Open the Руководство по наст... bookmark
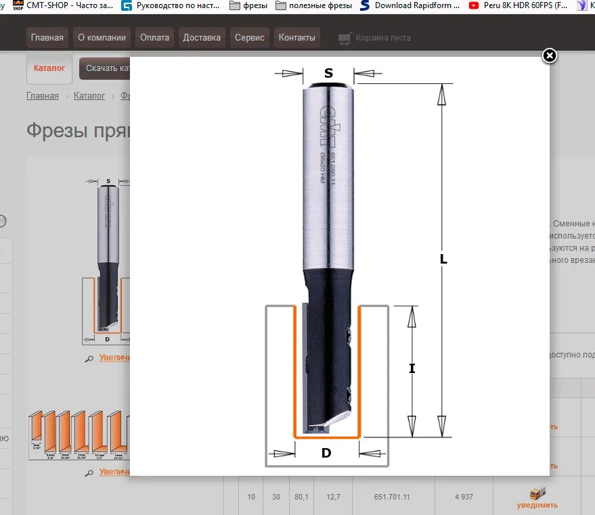Screen dimensions: 595x515 171,5
